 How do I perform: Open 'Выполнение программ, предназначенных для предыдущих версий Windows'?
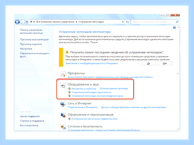[110, 77]
